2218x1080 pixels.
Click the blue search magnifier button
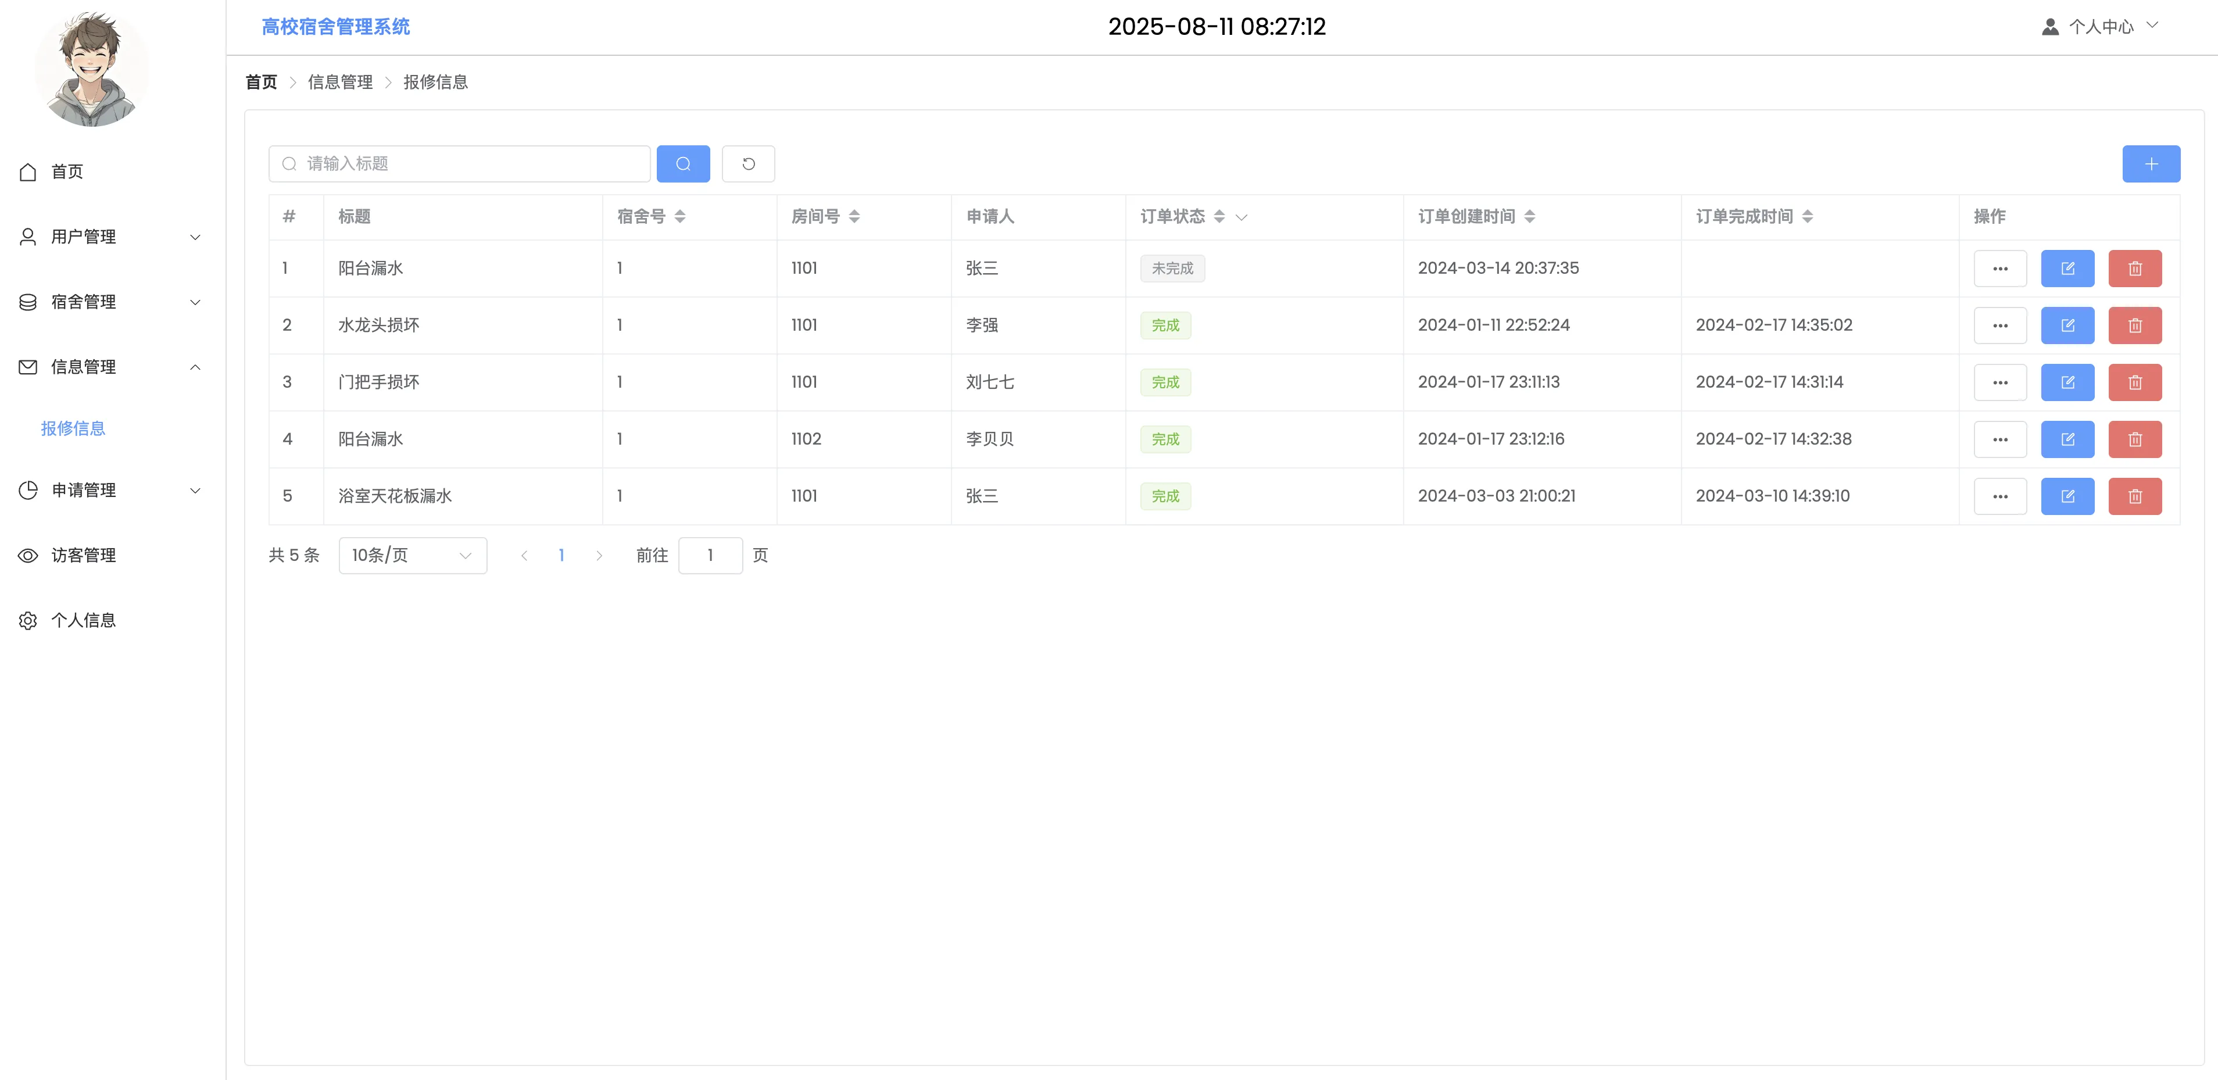(x=683, y=164)
